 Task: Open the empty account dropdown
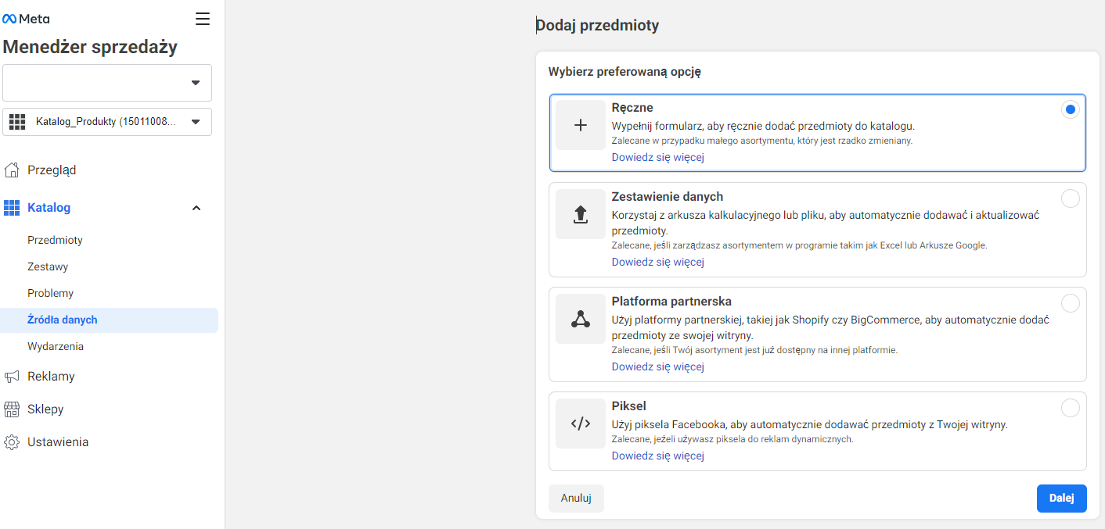click(107, 83)
